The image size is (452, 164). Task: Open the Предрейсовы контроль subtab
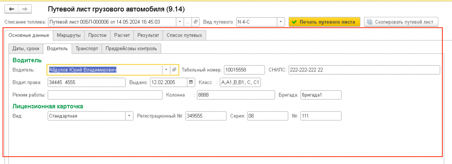131,48
